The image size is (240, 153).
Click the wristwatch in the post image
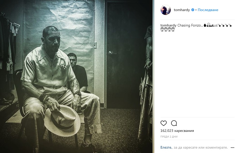(x=78, y=93)
